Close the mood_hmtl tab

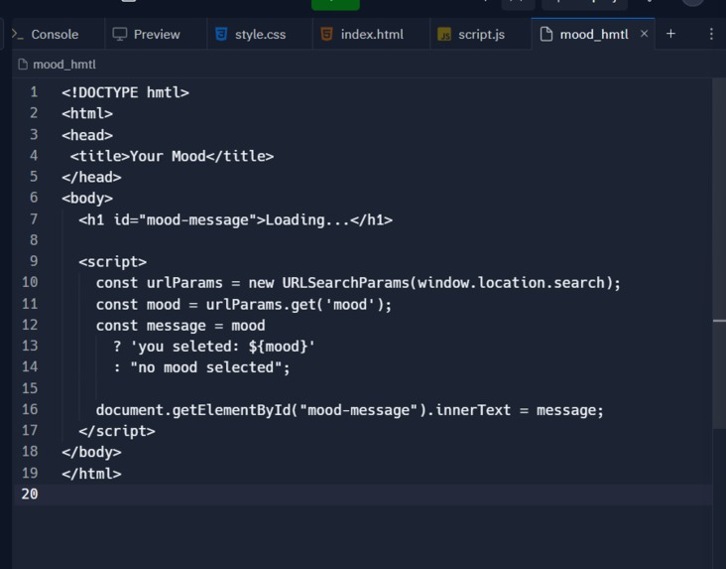click(644, 34)
